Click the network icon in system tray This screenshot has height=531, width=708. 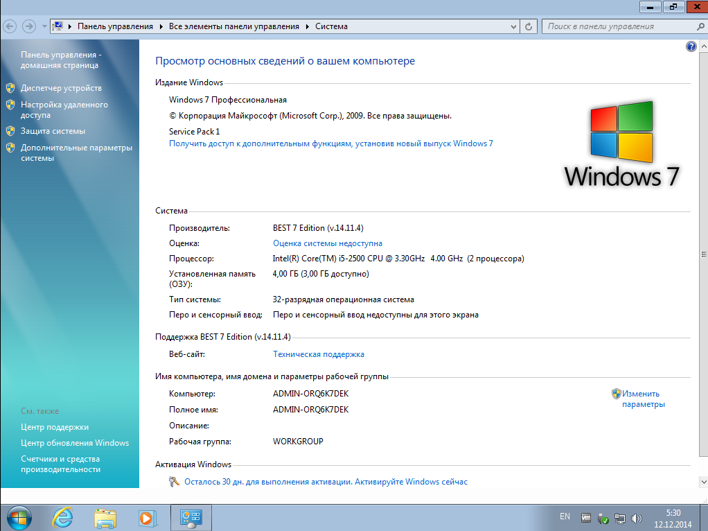(x=619, y=517)
